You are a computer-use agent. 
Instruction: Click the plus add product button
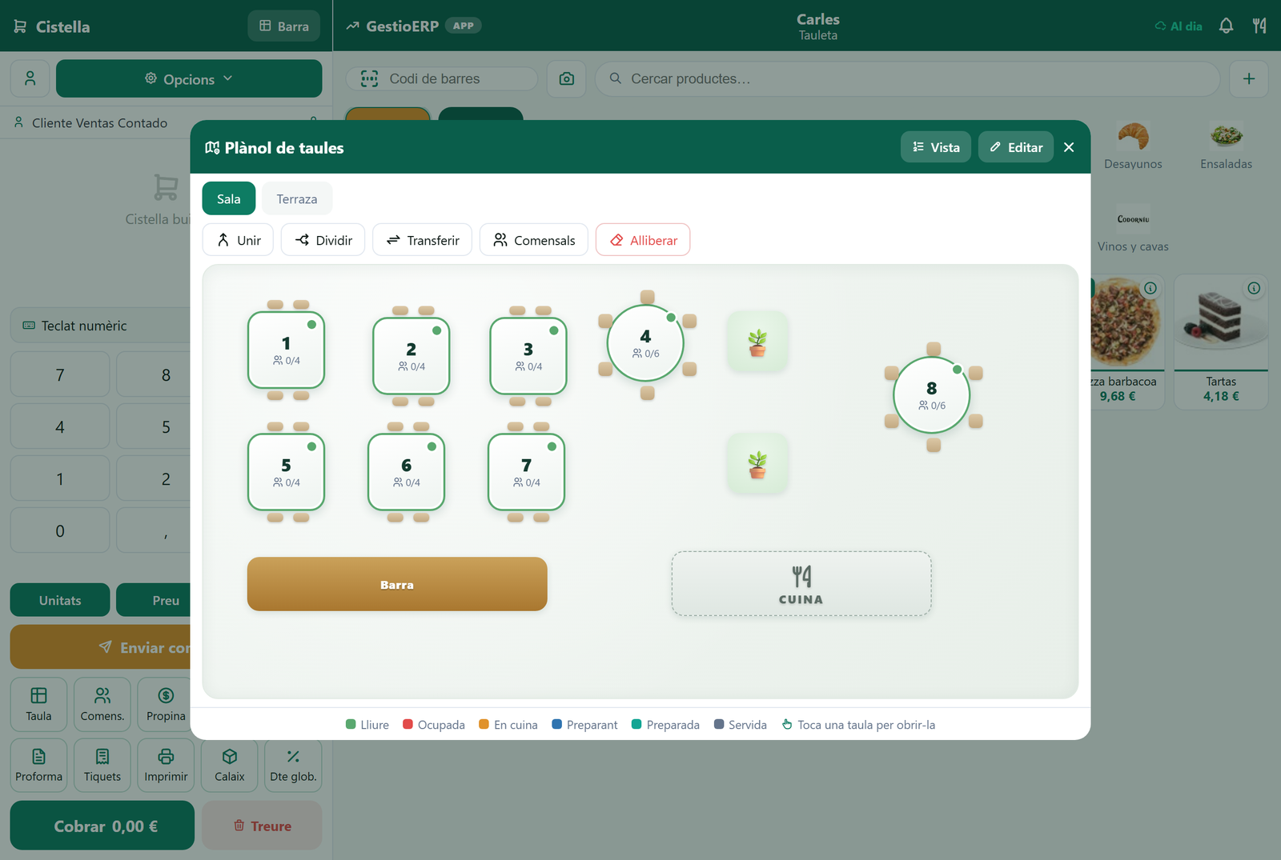click(1249, 78)
